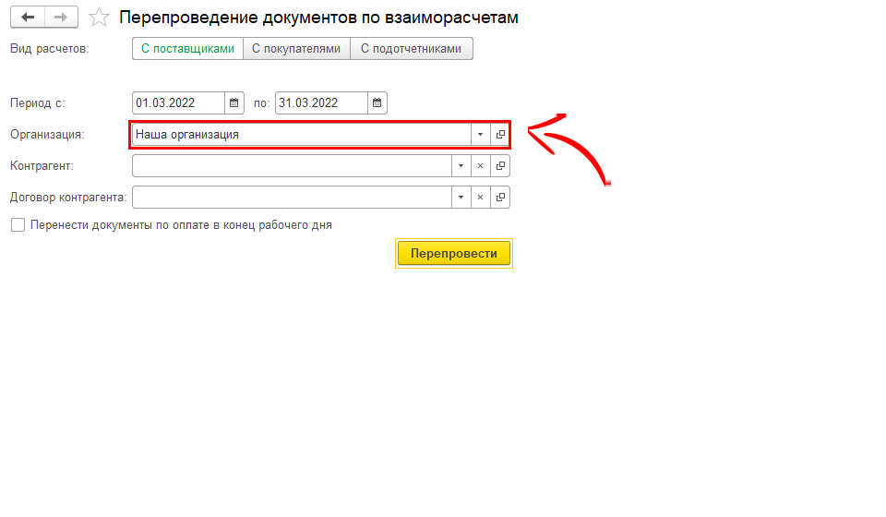Click the forward navigation arrow
The image size is (886, 517).
pyautogui.click(x=61, y=18)
